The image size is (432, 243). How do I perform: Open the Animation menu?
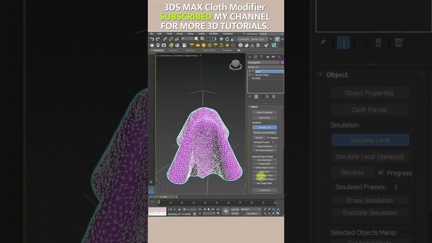click(x=228, y=34)
